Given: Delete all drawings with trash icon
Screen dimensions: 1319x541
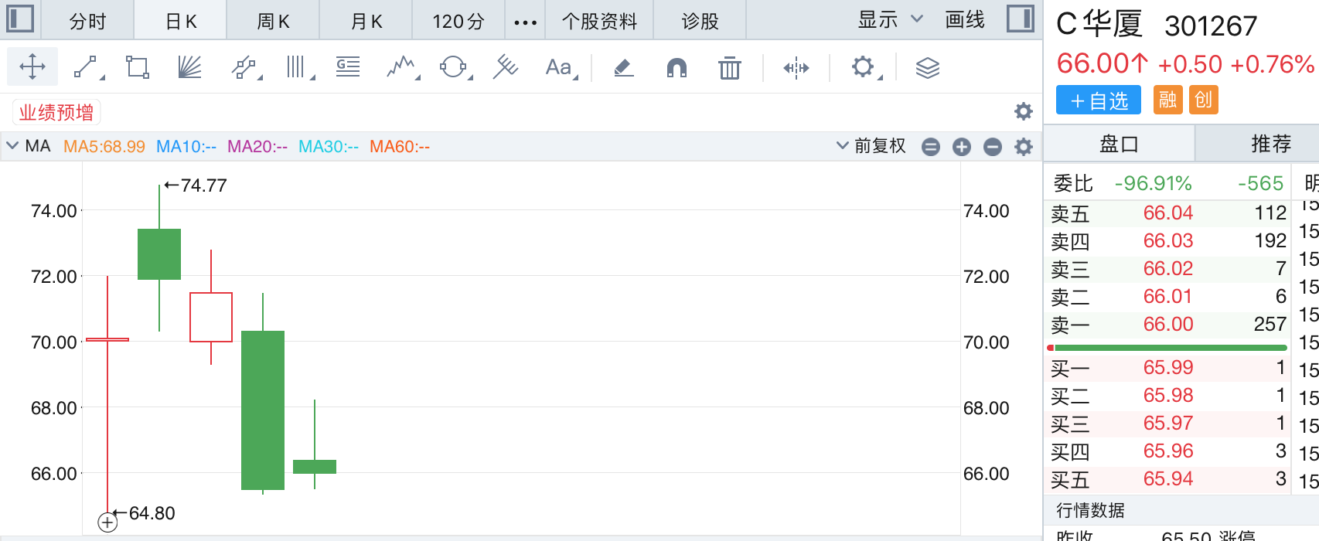Looking at the screenshot, I should click(x=729, y=68).
